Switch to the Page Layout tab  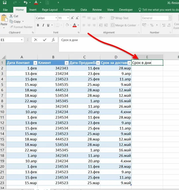tap(50, 10)
